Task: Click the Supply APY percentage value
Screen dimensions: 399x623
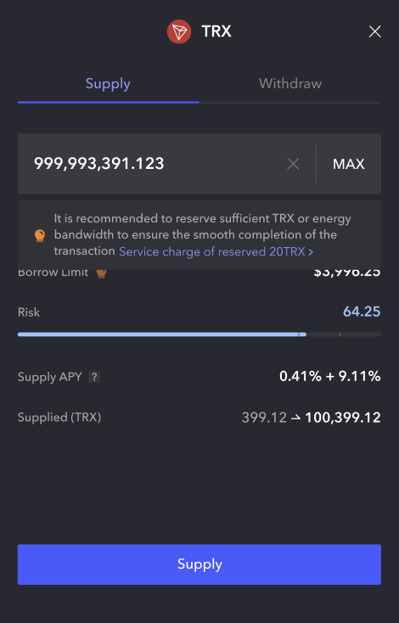Action: click(x=330, y=376)
